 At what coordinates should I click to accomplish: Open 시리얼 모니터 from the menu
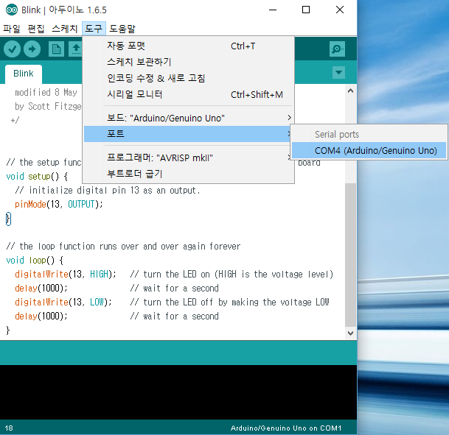point(189,94)
